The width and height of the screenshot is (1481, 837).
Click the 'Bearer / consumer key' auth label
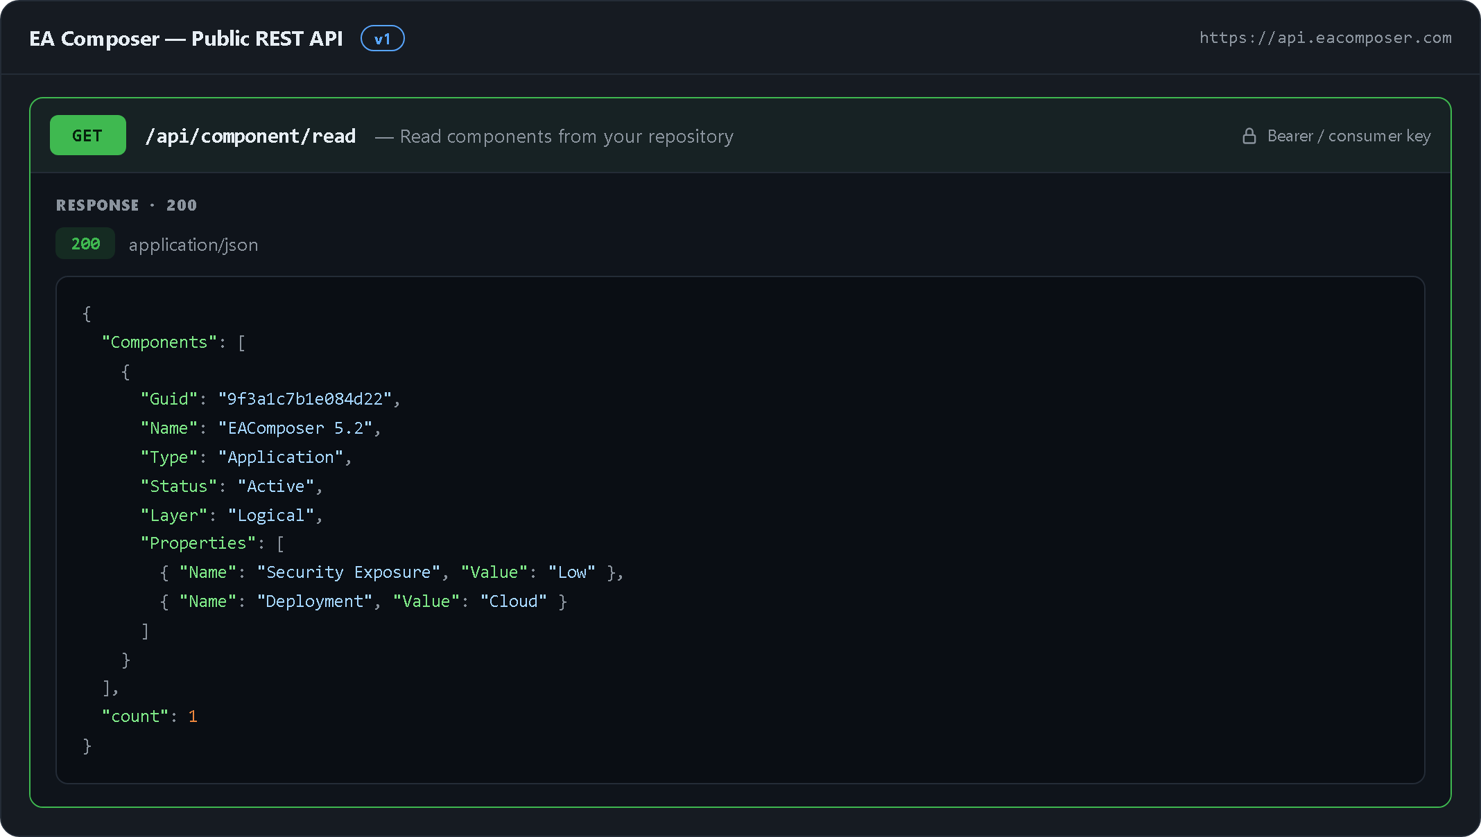point(1349,136)
